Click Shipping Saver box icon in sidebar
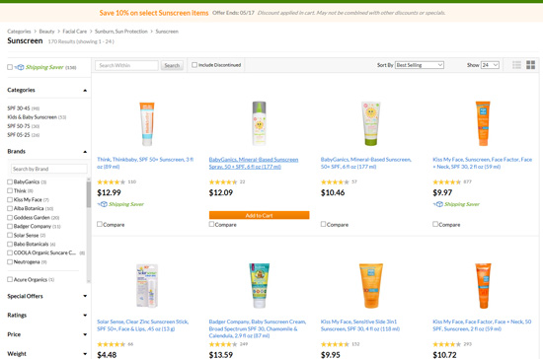This screenshot has height=359, width=543. coord(20,67)
